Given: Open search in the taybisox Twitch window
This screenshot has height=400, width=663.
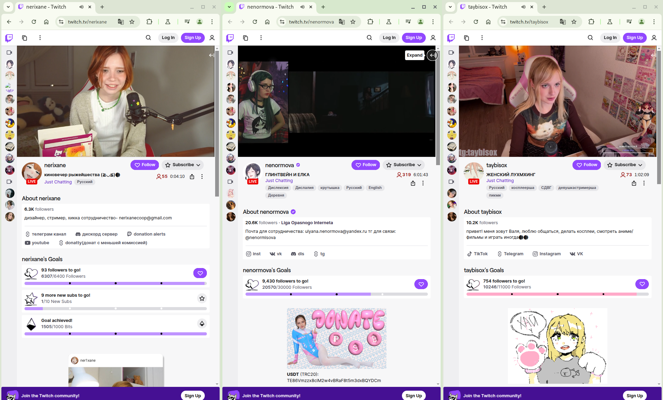Looking at the screenshot, I should tap(590, 38).
